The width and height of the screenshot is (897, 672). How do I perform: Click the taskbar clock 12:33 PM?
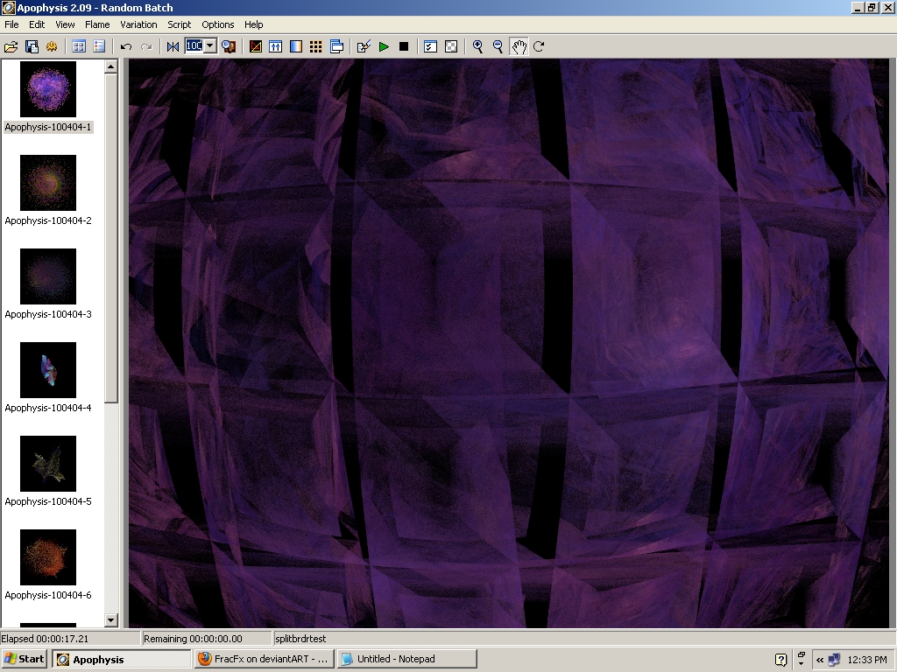866,660
